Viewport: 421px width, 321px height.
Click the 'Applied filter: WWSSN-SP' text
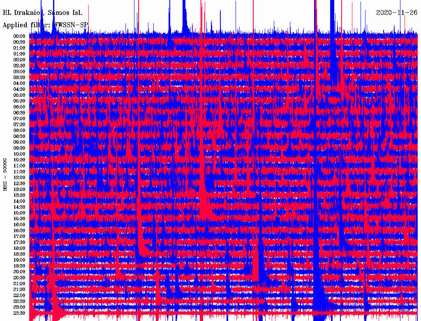pyautogui.click(x=45, y=25)
